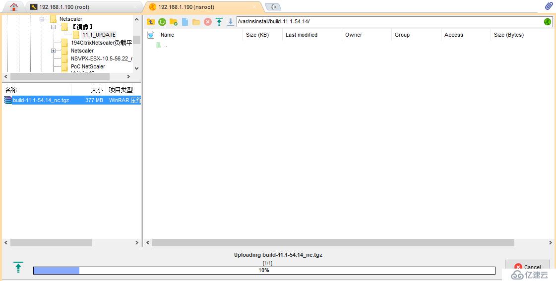Click the 377 MB size cell
The height and width of the screenshot is (281, 556).
point(94,100)
